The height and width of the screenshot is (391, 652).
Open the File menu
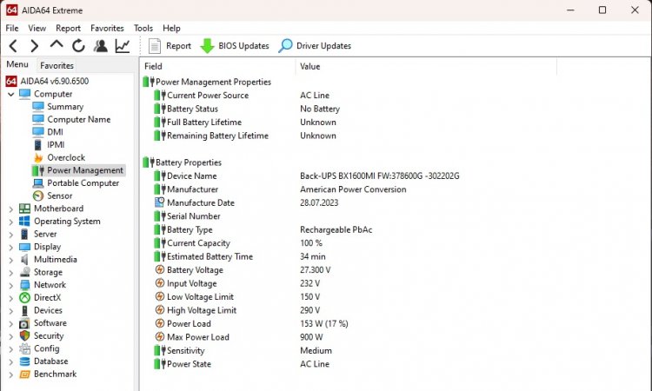[12, 29]
